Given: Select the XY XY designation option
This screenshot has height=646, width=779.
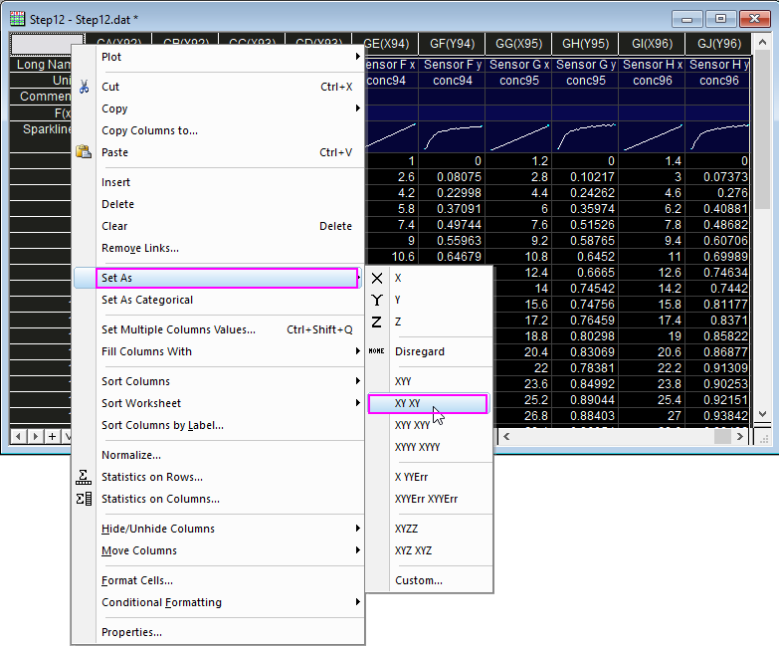Looking at the screenshot, I should point(428,403).
